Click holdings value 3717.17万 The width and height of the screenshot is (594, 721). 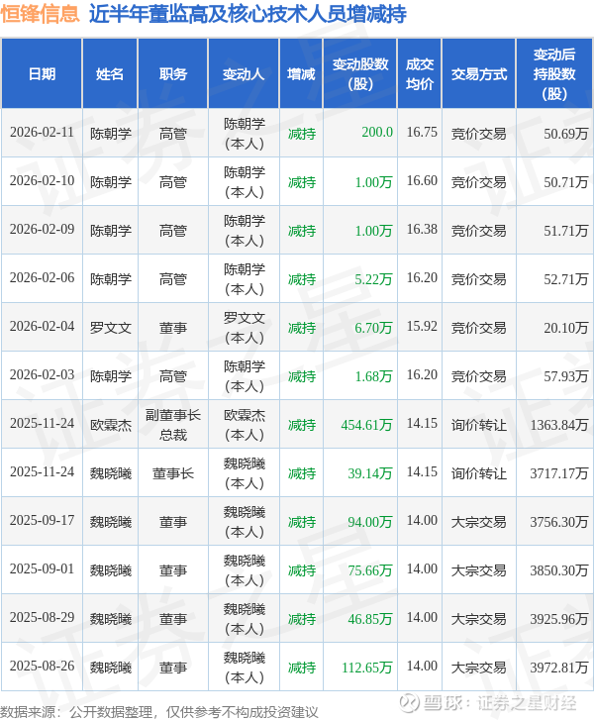pyautogui.click(x=559, y=473)
